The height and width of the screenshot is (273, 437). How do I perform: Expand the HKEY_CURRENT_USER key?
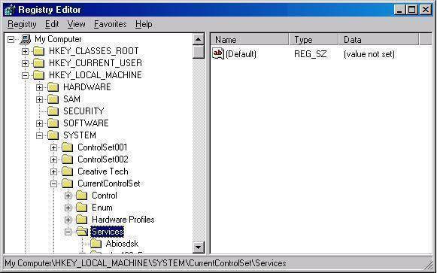tap(25, 63)
